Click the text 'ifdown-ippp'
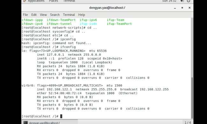Screen dimensions: 207x124 32,20
